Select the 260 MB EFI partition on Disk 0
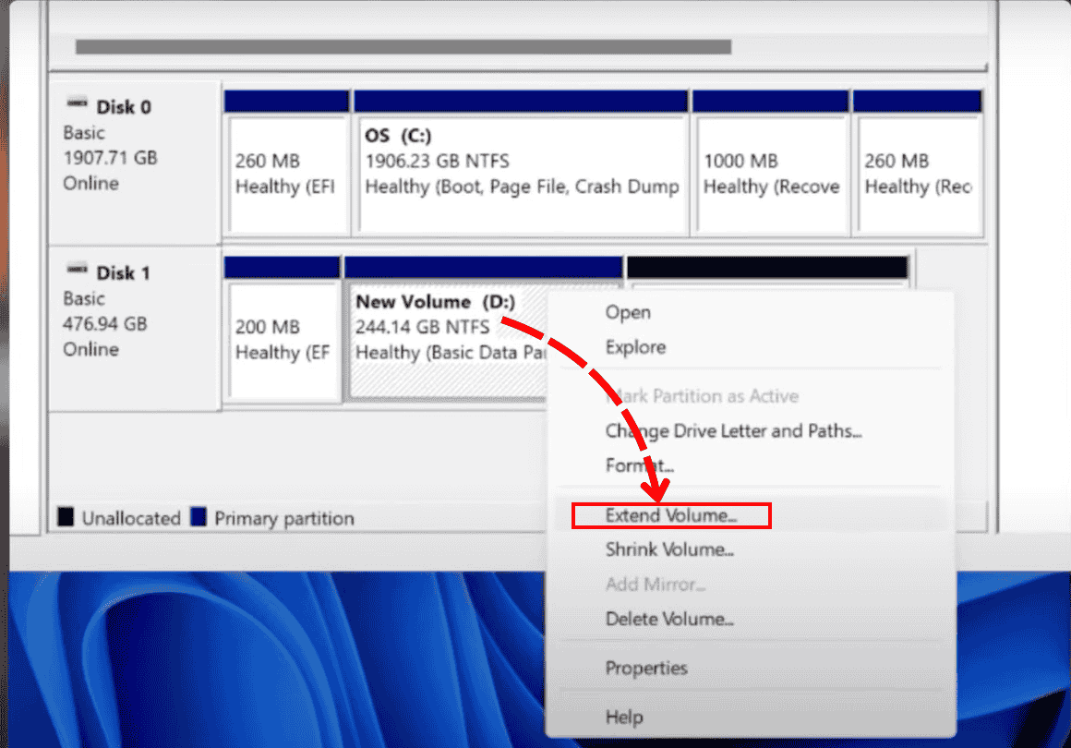Image resolution: width=1071 pixels, height=748 pixels. (x=287, y=164)
